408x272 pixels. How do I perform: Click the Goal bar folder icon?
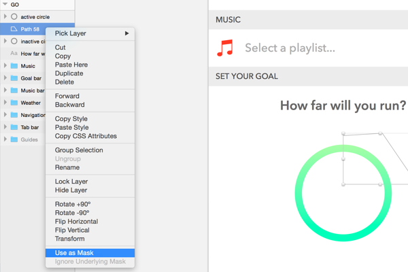coord(14,78)
